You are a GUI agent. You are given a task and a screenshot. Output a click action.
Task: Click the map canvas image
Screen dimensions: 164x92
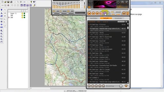65,47
